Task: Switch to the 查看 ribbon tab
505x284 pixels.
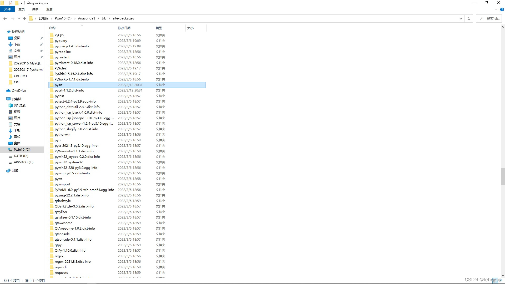Action: click(x=49, y=9)
